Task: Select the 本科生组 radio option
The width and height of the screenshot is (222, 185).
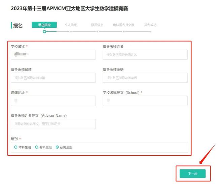Action: [x=23, y=147]
